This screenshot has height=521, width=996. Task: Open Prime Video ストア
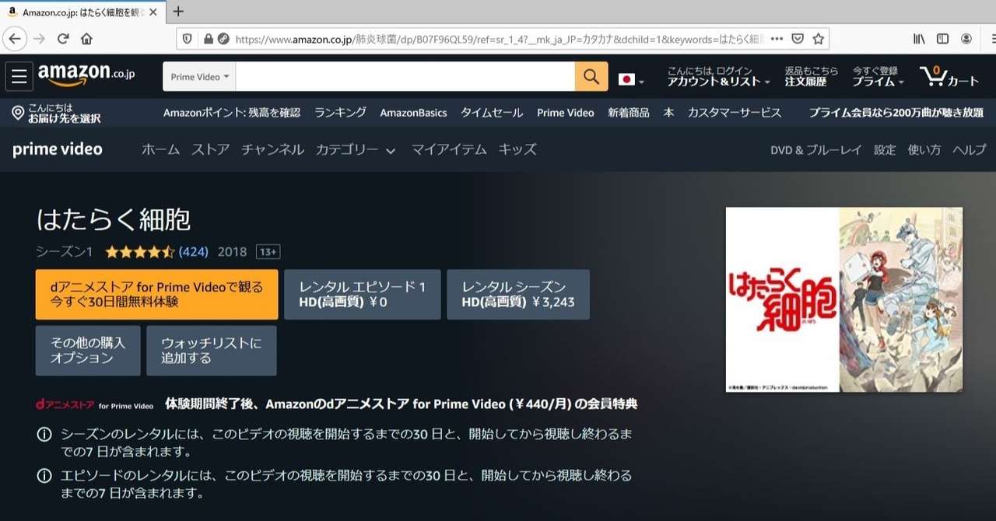coord(210,149)
